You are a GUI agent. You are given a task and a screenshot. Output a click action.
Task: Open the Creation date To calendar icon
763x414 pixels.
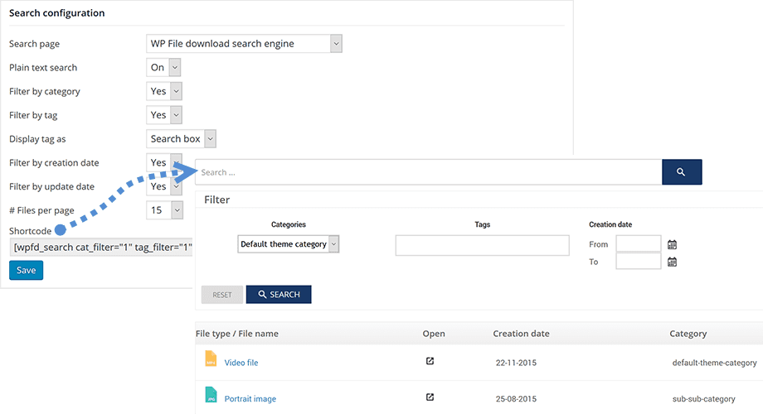pyautogui.click(x=672, y=262)
